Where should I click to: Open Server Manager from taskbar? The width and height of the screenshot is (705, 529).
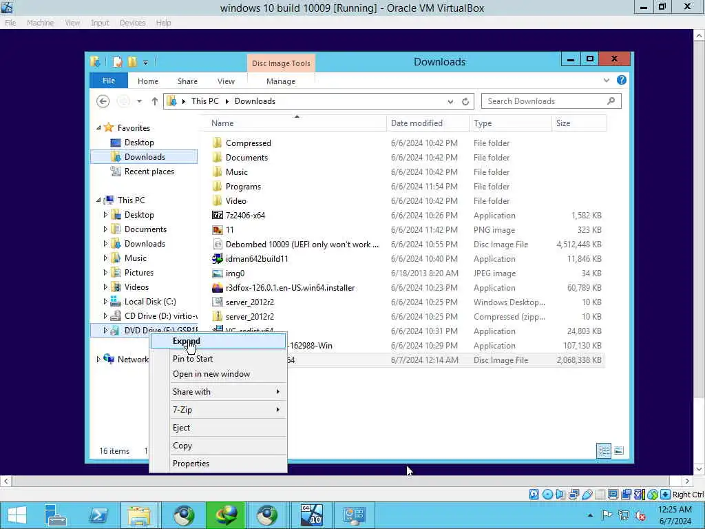[55, 515]
